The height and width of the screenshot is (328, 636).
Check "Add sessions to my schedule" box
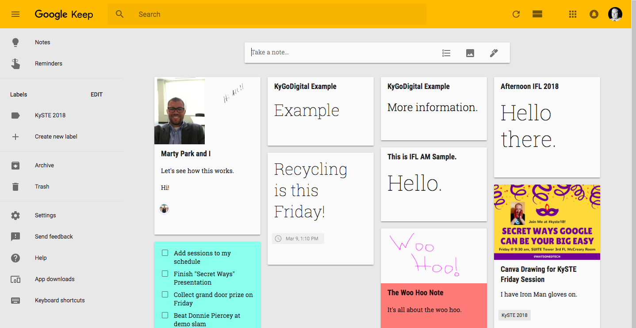click(x=165, y=253)
